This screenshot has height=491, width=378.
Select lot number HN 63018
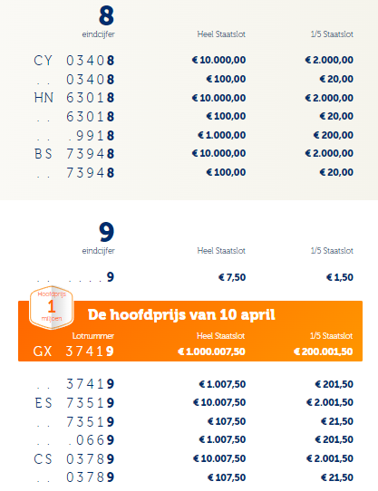click(x=74, y=98)
